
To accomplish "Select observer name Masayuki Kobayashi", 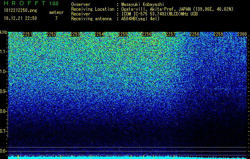I will (143, 5).
